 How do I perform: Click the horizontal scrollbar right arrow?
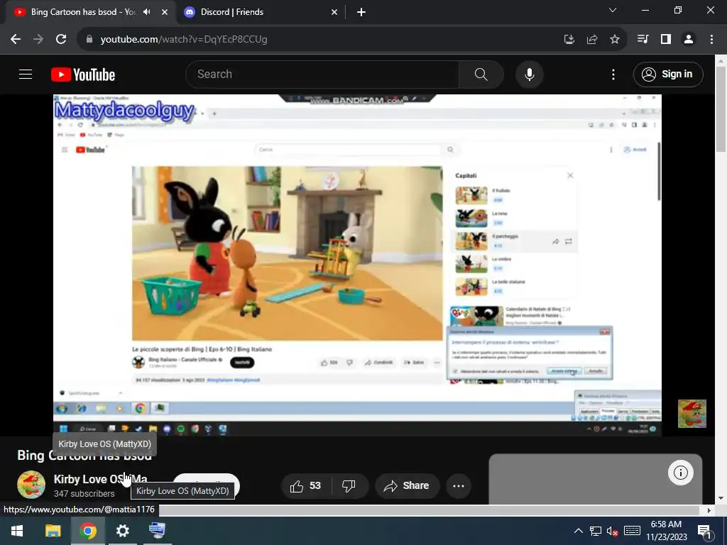coord(709,510)
